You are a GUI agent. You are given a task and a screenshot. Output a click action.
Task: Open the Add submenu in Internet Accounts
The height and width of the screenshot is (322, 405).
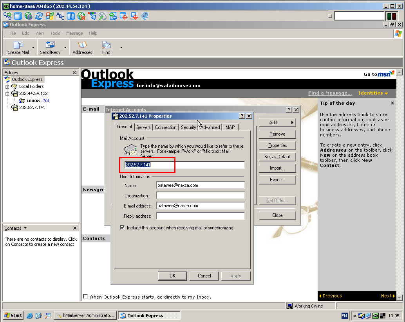(277, 123)
